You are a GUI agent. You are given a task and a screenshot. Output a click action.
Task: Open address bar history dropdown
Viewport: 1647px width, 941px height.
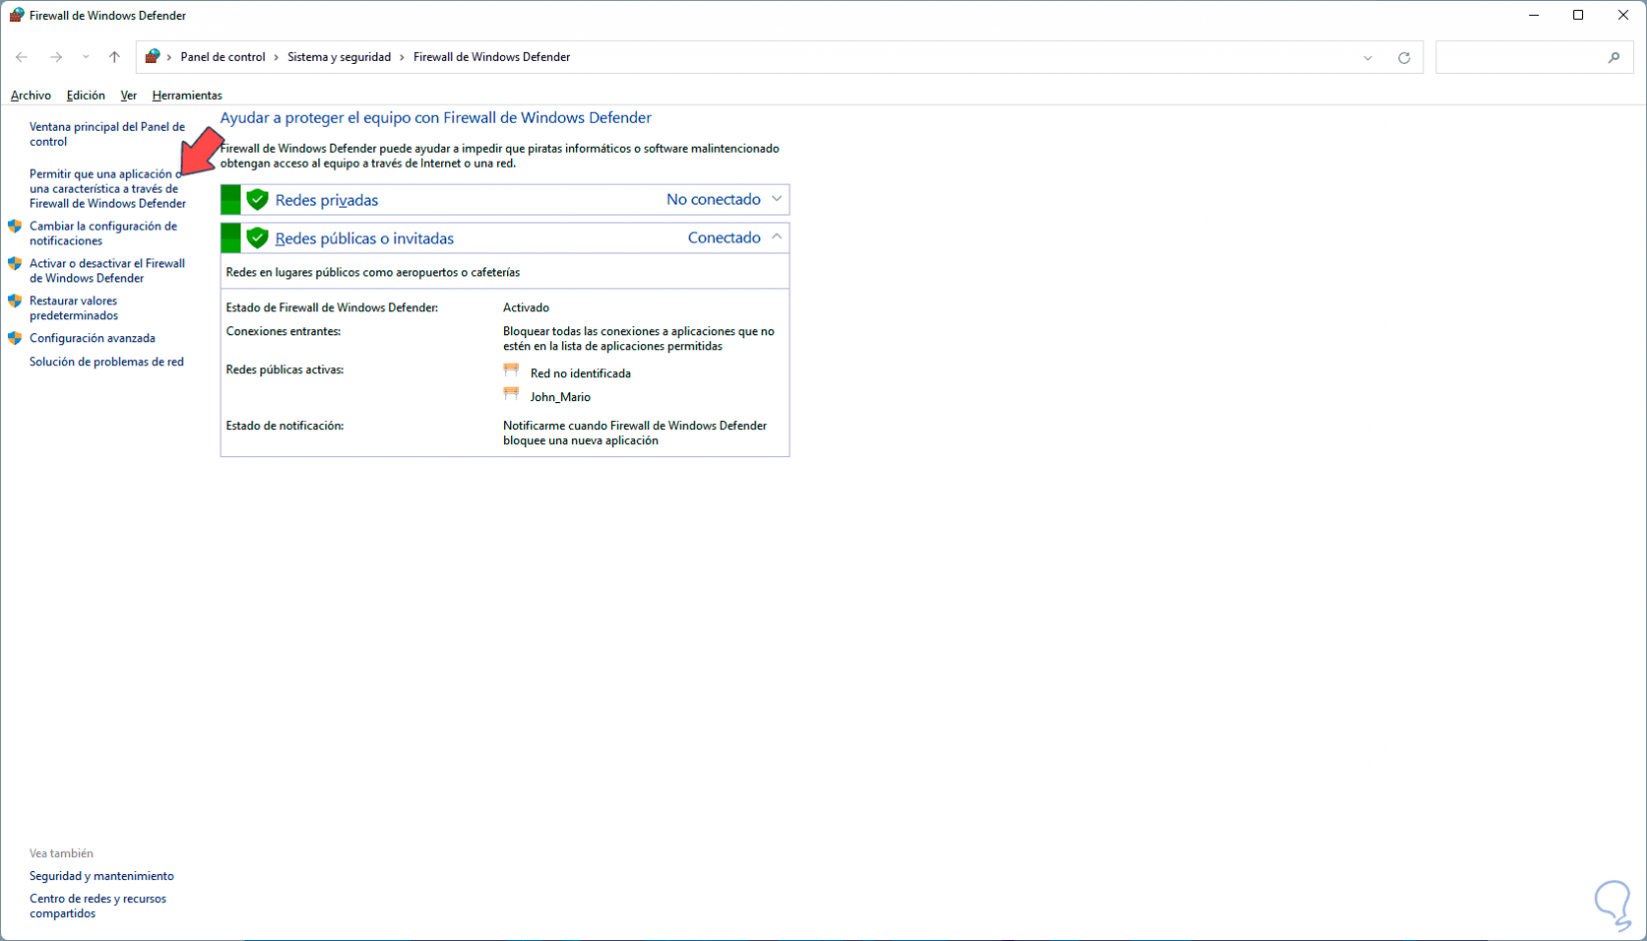[1368, 58]
